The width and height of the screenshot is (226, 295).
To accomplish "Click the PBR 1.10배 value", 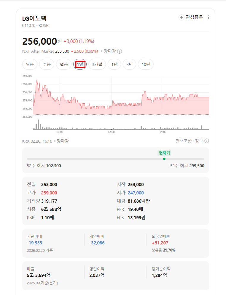I will point(47,218).
